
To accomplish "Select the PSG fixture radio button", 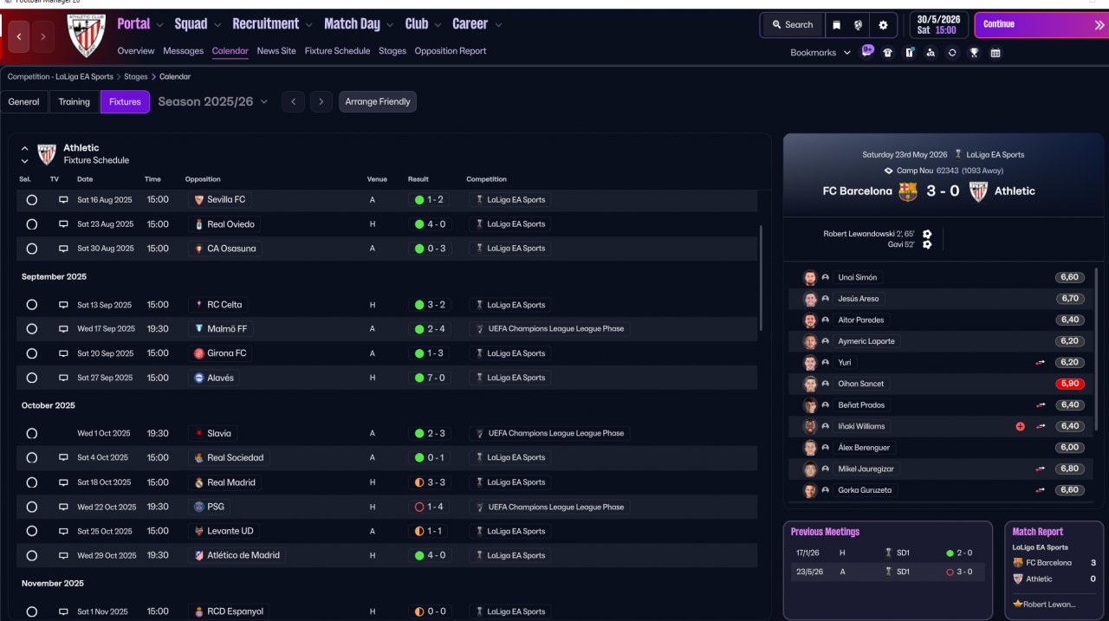I will pos(32,507).
